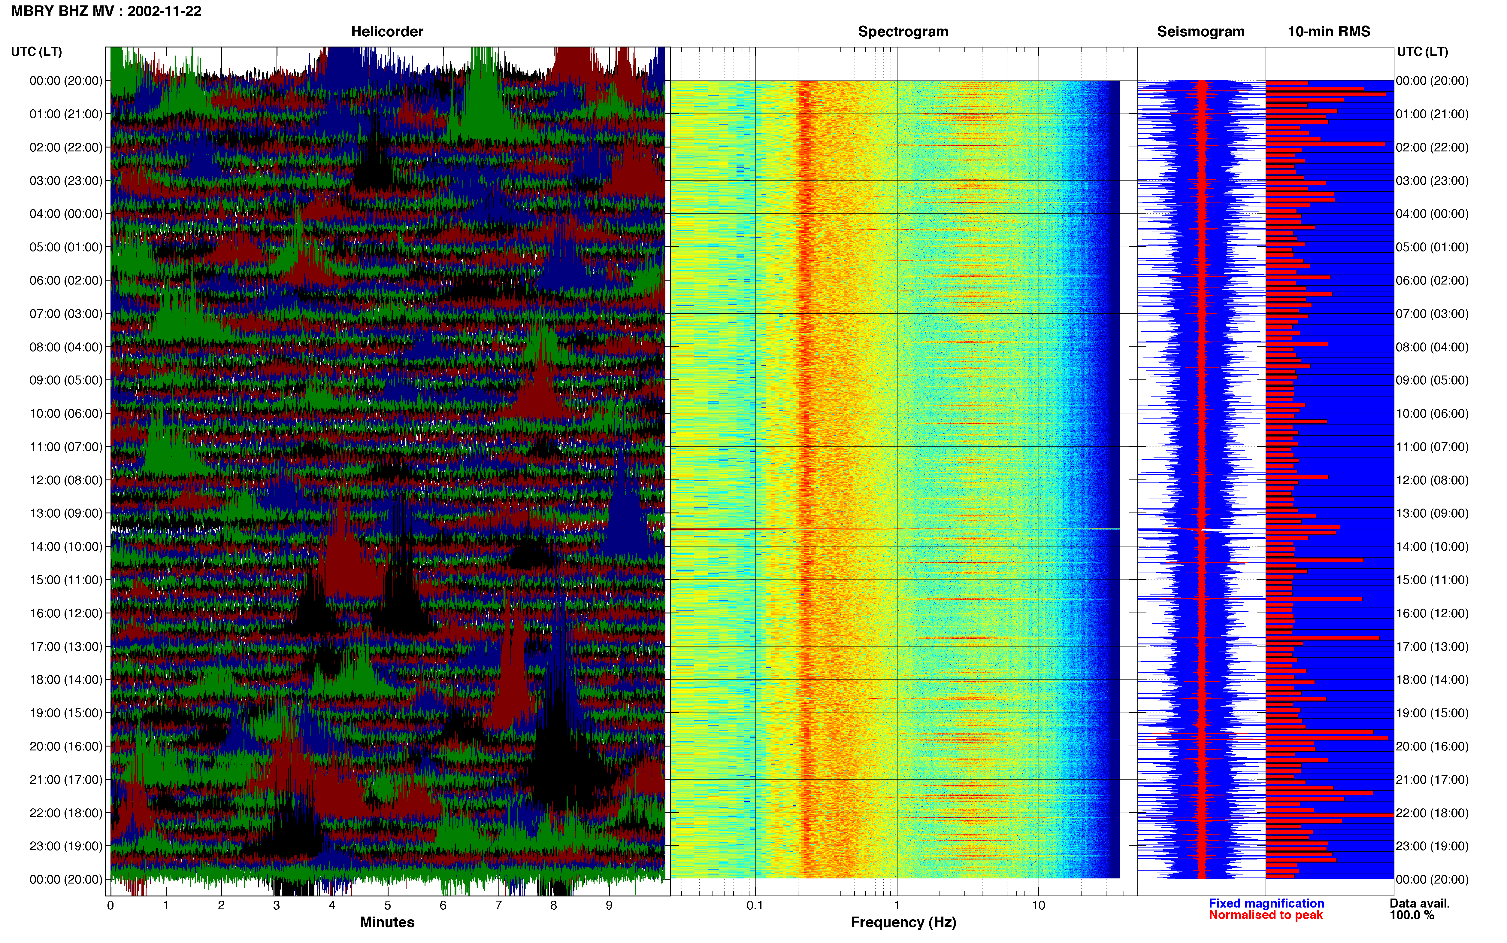Click the '100.0 %' data availability value
Image resolution: width=1507 pixels, height=943 pixels.
pyautogui.click(x=1412, y=916)
